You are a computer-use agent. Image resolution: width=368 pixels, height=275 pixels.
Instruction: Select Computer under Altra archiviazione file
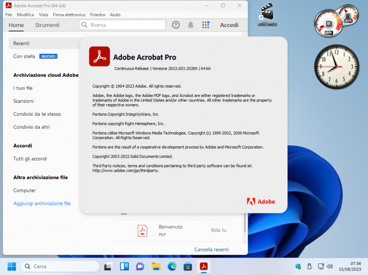click(25, 191)
